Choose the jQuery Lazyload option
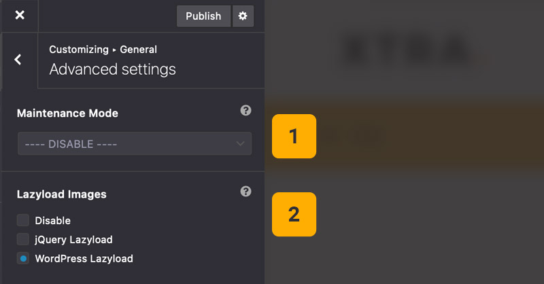Viewport: 544px width, 284px height. [x=24, y=239]
